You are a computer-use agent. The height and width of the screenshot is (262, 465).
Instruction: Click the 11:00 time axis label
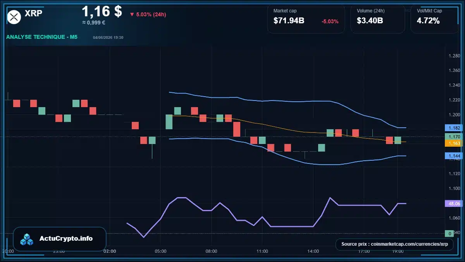(262, 252)
